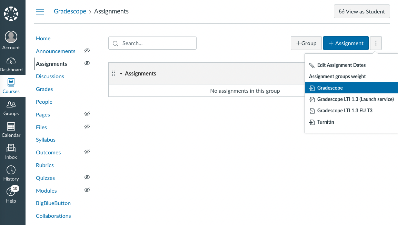Open the three-dot options menu near Assignment button
This screenshot has height=225, width=398.
[x=376, y=43]
